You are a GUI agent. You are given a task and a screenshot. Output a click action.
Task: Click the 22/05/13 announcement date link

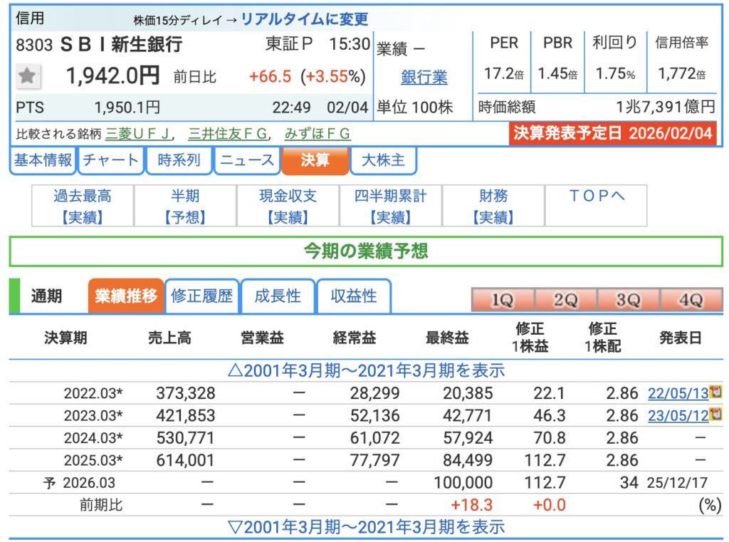coord(677,392)
